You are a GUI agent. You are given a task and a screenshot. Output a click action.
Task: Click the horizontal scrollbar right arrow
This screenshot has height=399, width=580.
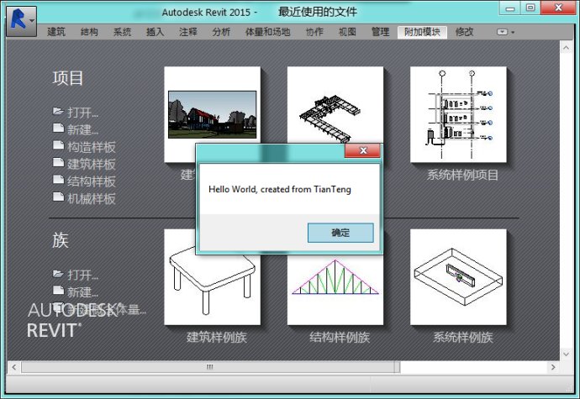click(553, 367)
